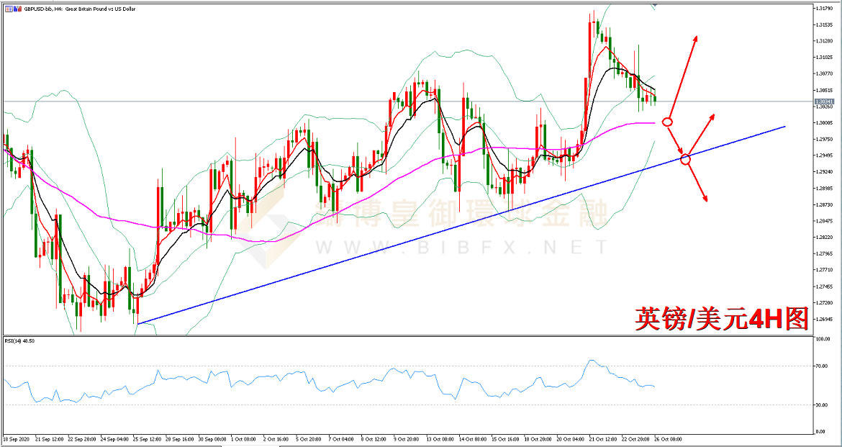Click the chart shift triangle marker at top

point(654,6)
